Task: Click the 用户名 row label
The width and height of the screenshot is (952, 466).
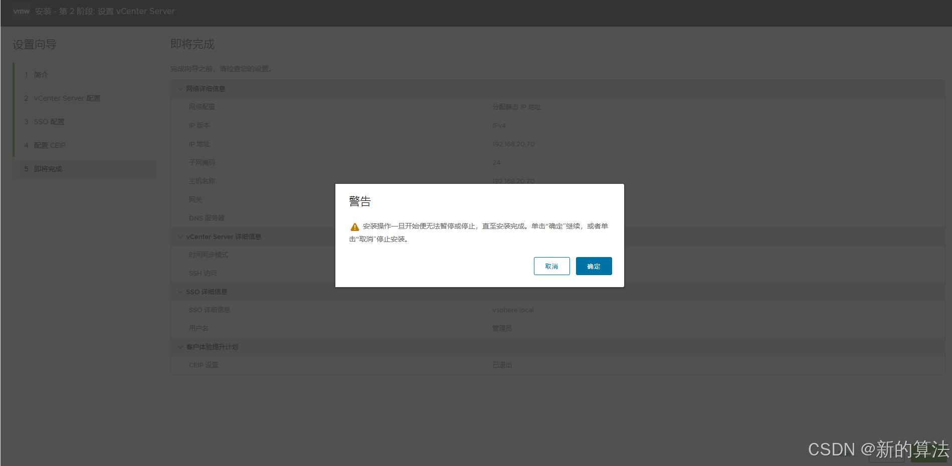Action: [x=199, y=329]
